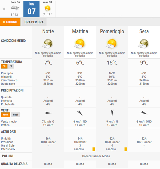This screenshot has width=160, height=169.
Task: Click the 3590 m zero termico value
Action: [80, 80]
